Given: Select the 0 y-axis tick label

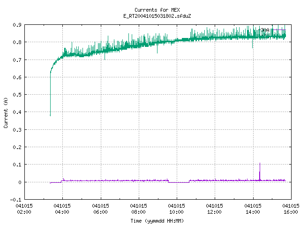Looking at the screenshot, I should click(20, 182).
